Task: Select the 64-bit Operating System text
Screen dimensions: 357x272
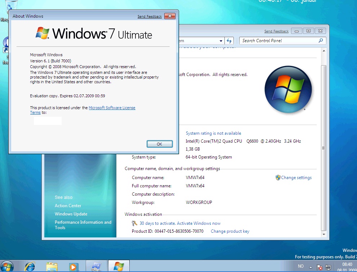Action: coord(209,157)
